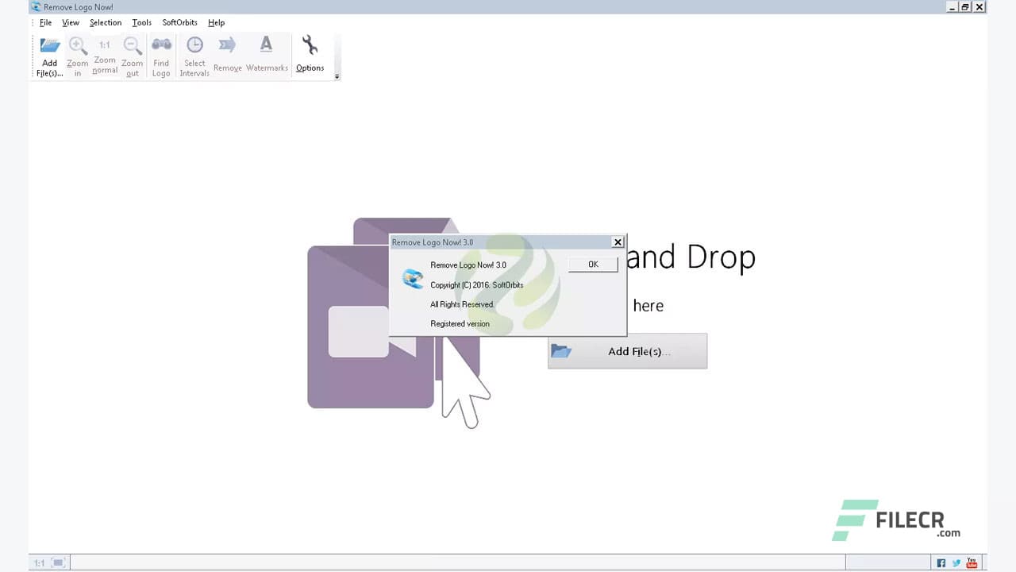1016x572 pixels.
Task: Click the Zoom Normal 1:1 icon
Action: click(x=104, y=45)
